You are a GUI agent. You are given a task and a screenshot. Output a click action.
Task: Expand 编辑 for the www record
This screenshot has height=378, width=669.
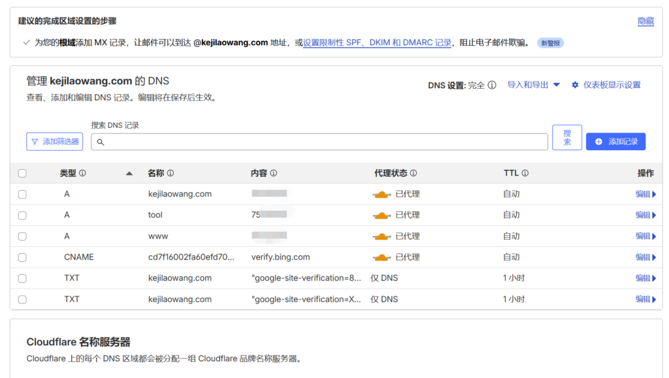pos(645,236)
